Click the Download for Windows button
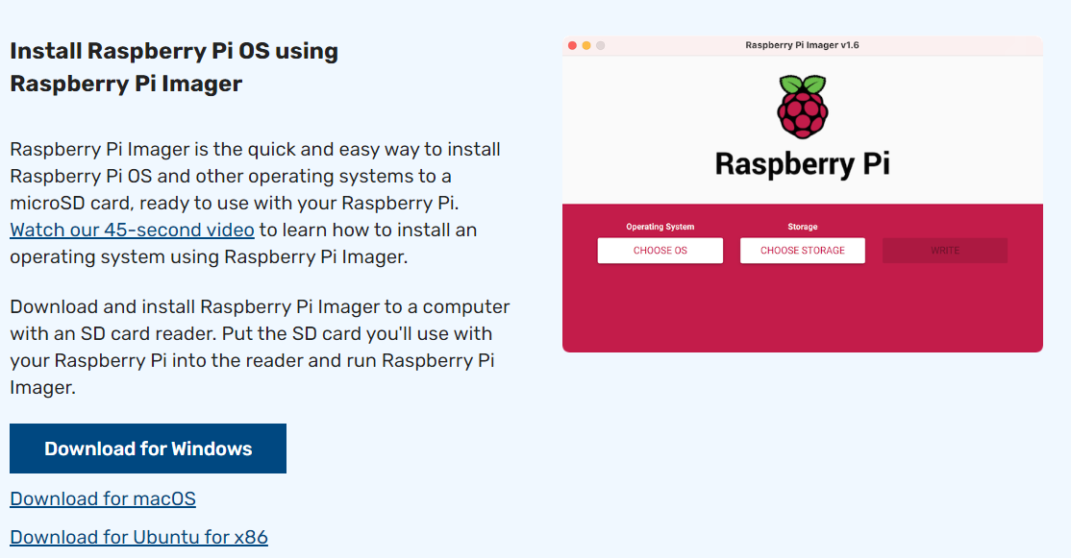This screenshot has height=558, width=1071. tap(147, 449)
